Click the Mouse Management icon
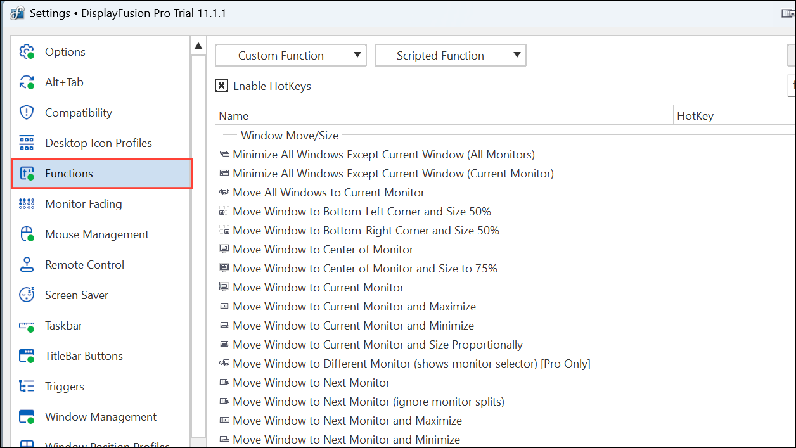Viewport: 796px width, 448px height. [x=27, y=234]
